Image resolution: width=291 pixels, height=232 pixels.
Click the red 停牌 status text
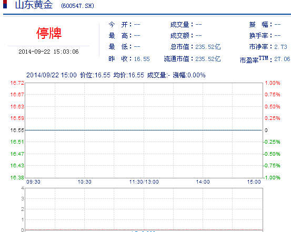(49, 33)
